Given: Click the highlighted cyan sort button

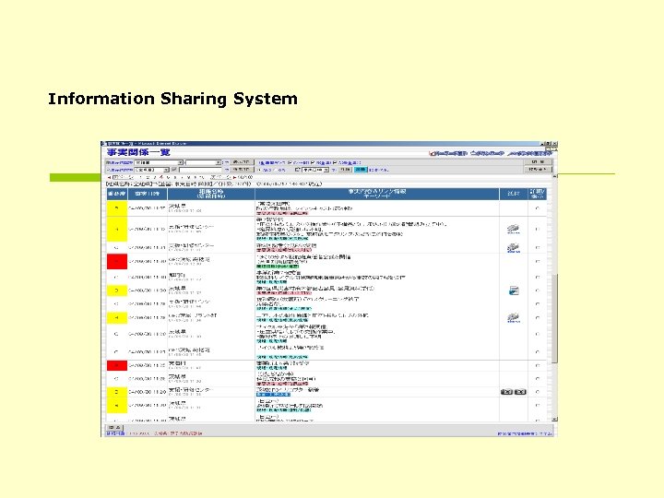Looking at the screenshot, I should click(x=361, y=170).
